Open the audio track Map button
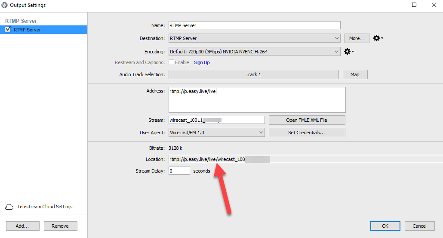 (355, 74)
